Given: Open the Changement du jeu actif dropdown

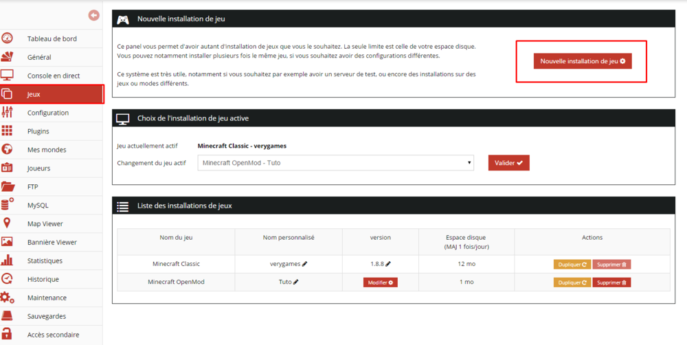Looking at the screenshot, I should click(x=335, y=163).
